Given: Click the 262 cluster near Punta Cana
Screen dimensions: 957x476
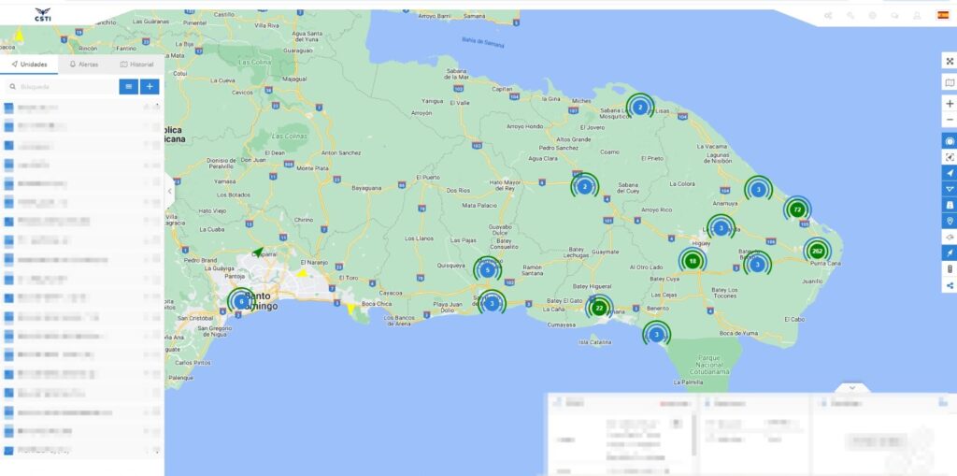Looking at the screenshot, I should pyautogui.click(x=817, y=251).
